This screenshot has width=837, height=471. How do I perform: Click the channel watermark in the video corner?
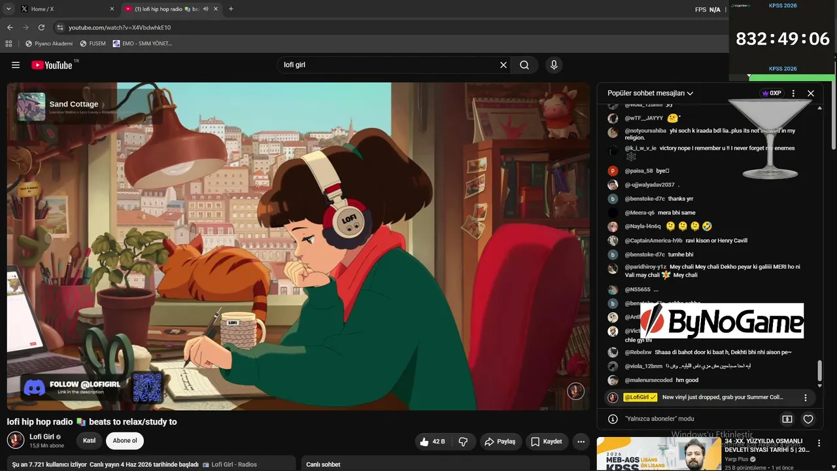point(575,391)
